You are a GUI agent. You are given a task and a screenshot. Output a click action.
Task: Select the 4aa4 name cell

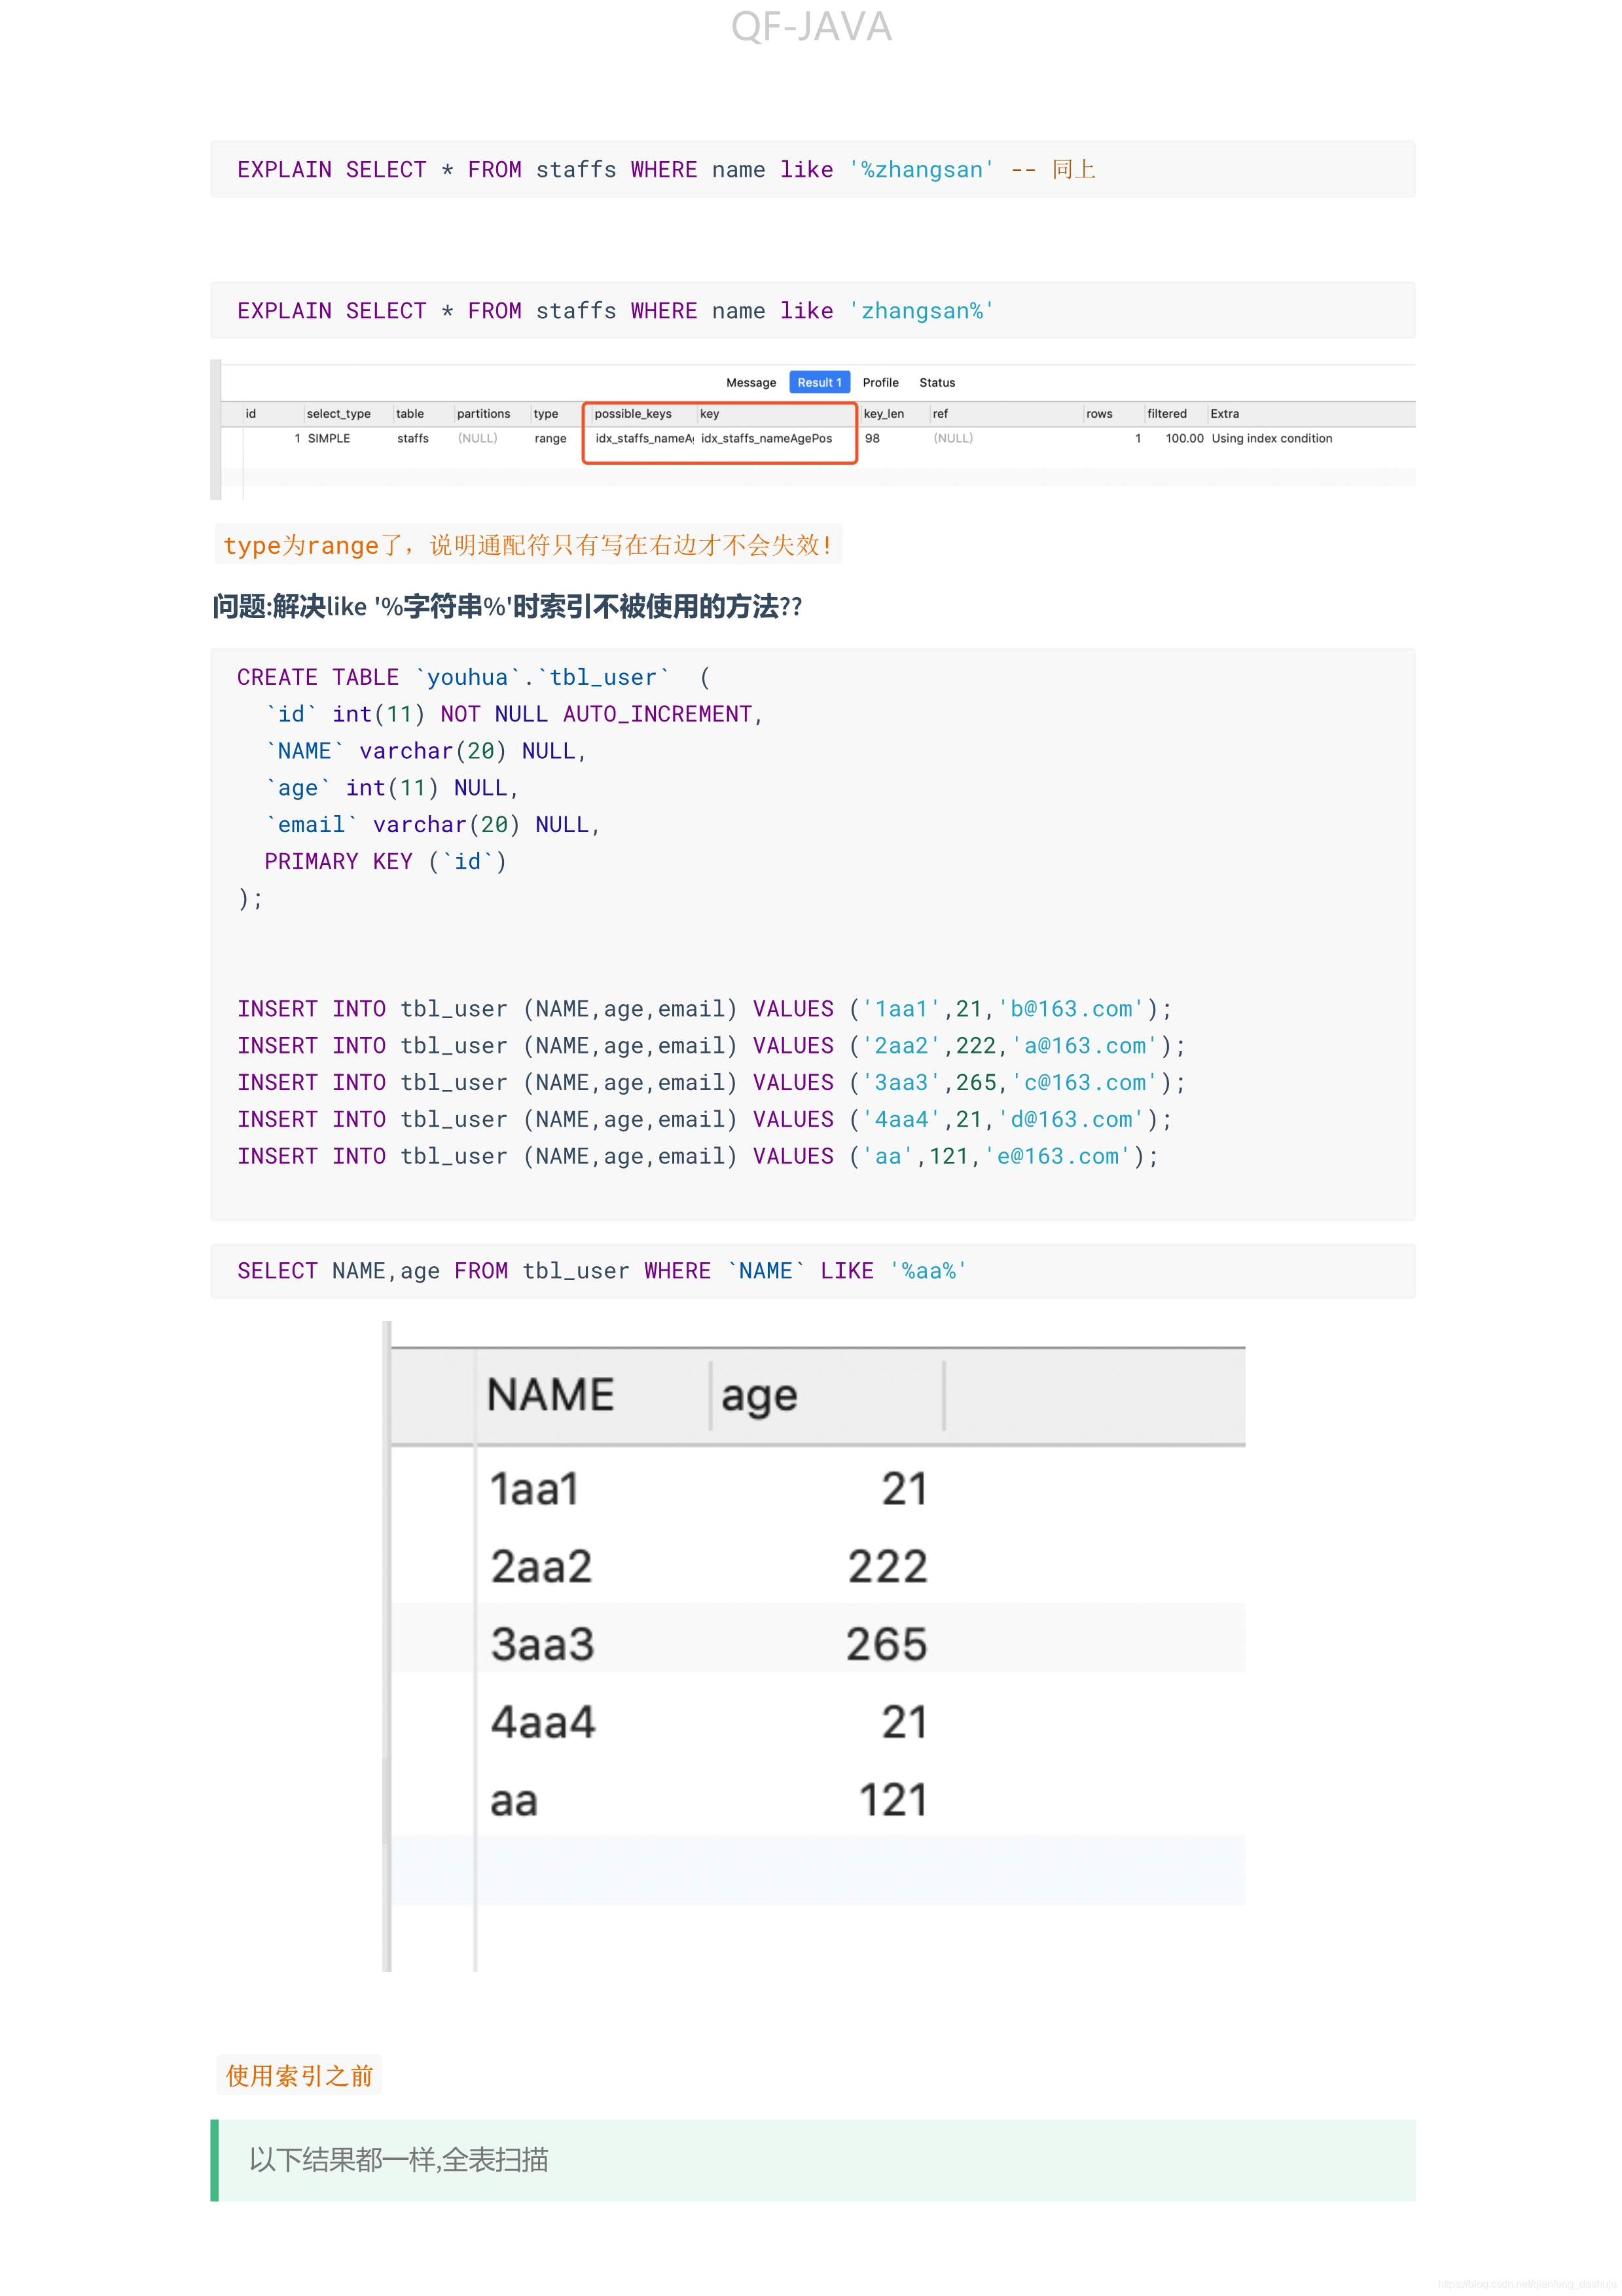point(543,1722)
